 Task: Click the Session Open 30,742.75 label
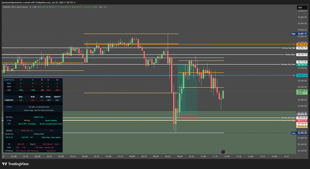pyautogui.click(x=296, y=55)
